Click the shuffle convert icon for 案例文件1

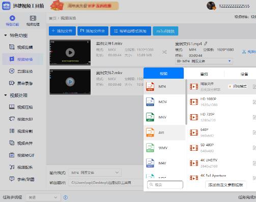[164, 52]
